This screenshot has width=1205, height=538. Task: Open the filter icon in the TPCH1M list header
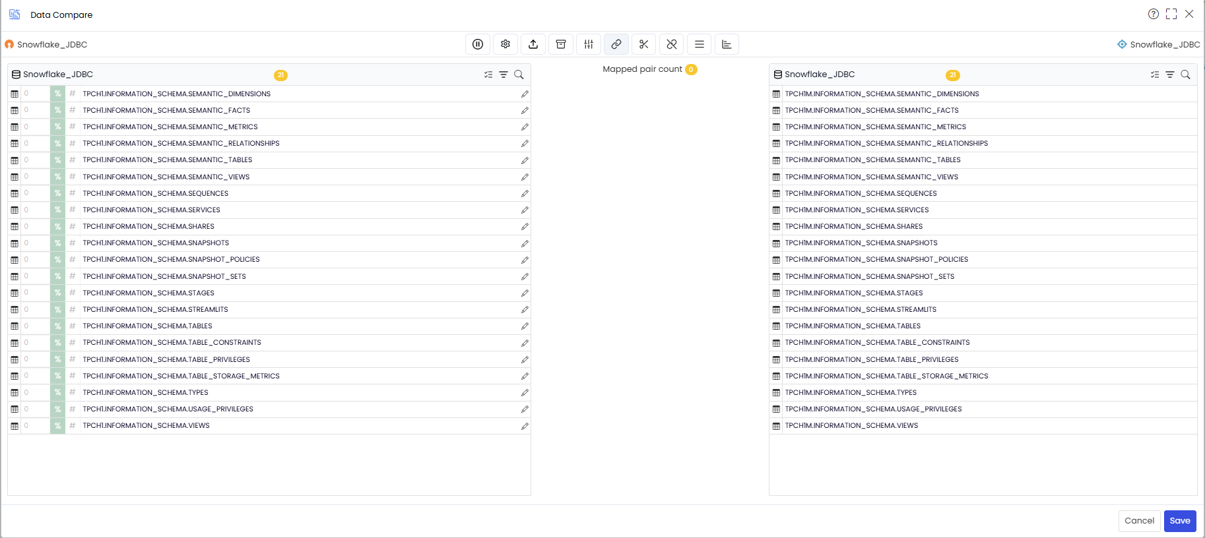pos(1170,75)
